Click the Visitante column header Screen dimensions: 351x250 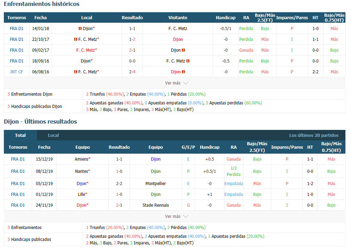[178, 18]
